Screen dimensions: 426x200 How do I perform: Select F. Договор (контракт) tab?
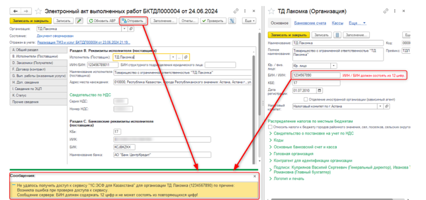(x=38, y=69)
